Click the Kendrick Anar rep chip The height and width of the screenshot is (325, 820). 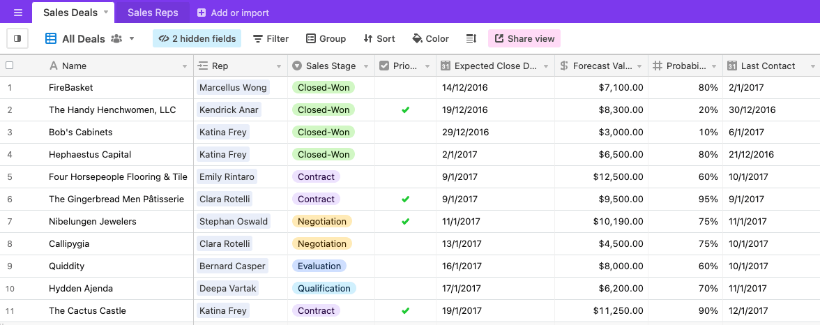click(229, 110)
